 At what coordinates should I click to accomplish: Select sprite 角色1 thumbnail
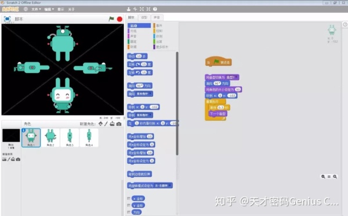(x=31, y=138)
